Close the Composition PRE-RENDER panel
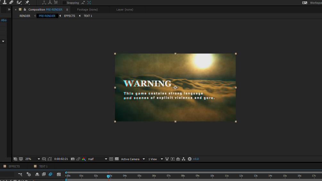Screen dimensions: 322x181 tap(16, 10)
